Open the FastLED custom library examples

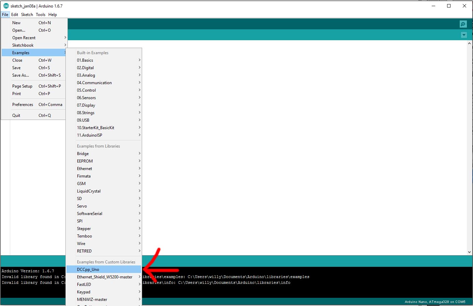pos(104,285)
